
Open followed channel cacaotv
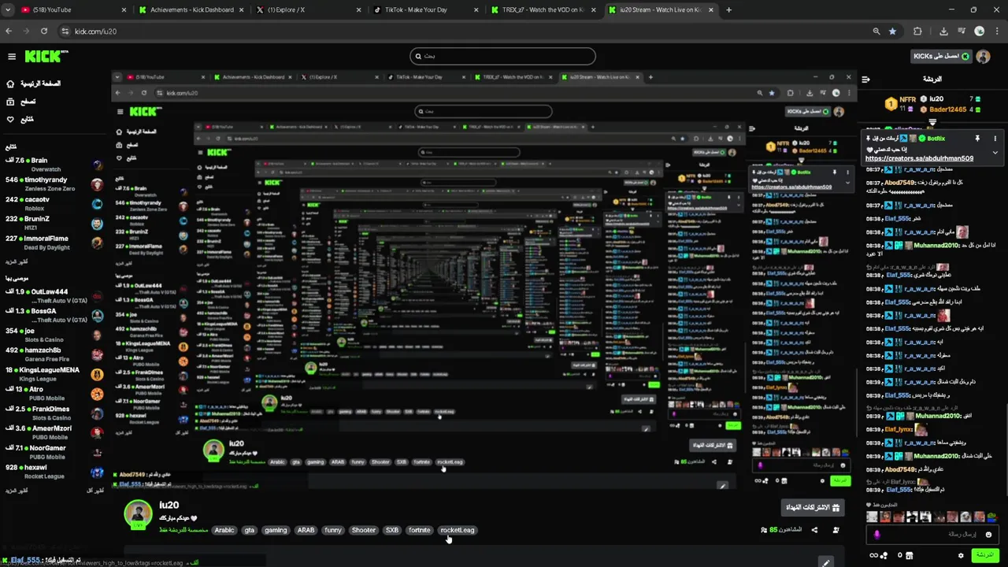pos(54,204)
